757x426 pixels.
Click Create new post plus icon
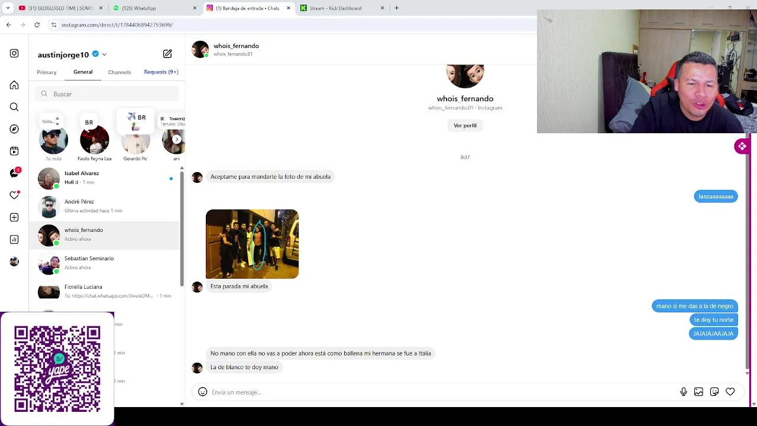[x=14, y=218]
